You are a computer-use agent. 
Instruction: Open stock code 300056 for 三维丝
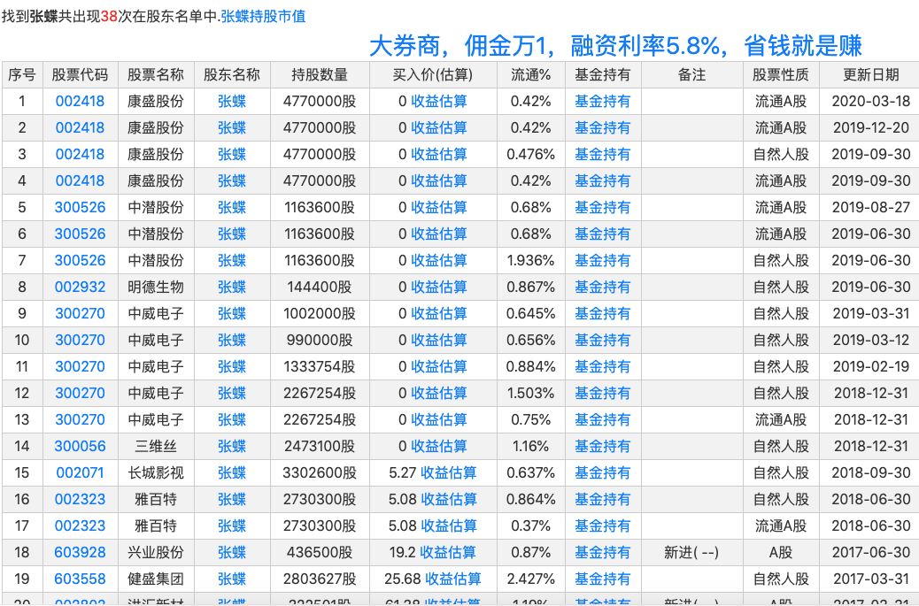(x=80, y=446)
